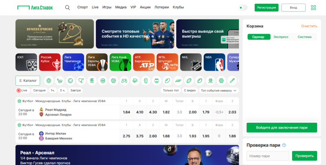Viewport: 326px width, 165px height.
Task: Pick odds 1.84 for Реал Мадрид win
Action: 126,112
